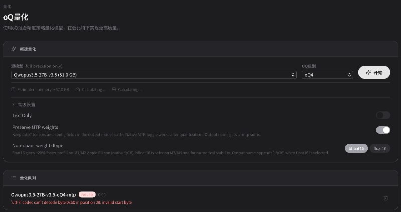Click the FAILED status badge

click(x=87, y=195)
